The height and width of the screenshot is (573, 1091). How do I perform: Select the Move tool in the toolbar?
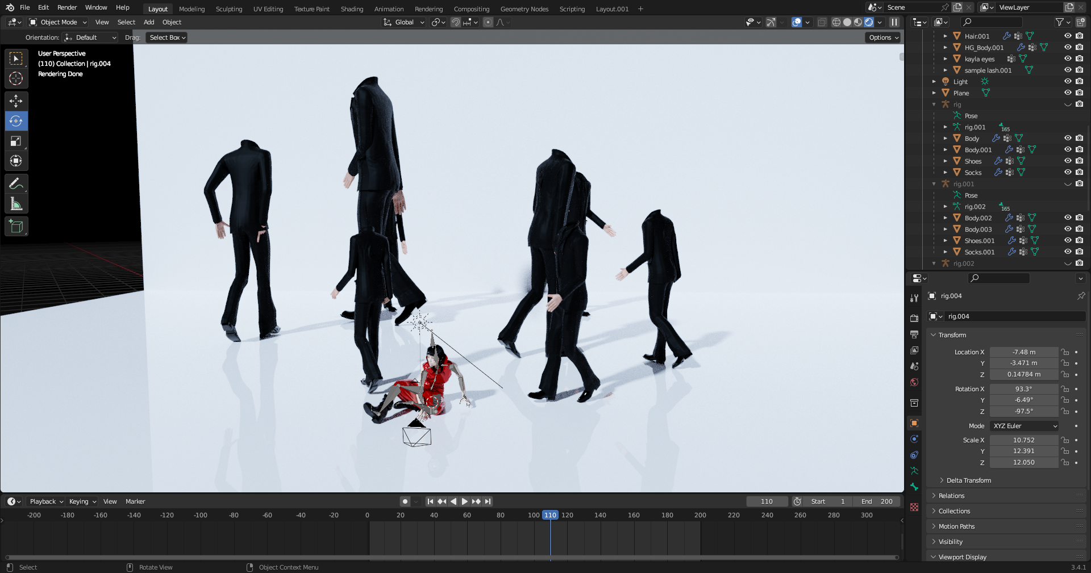coord(16,101)
